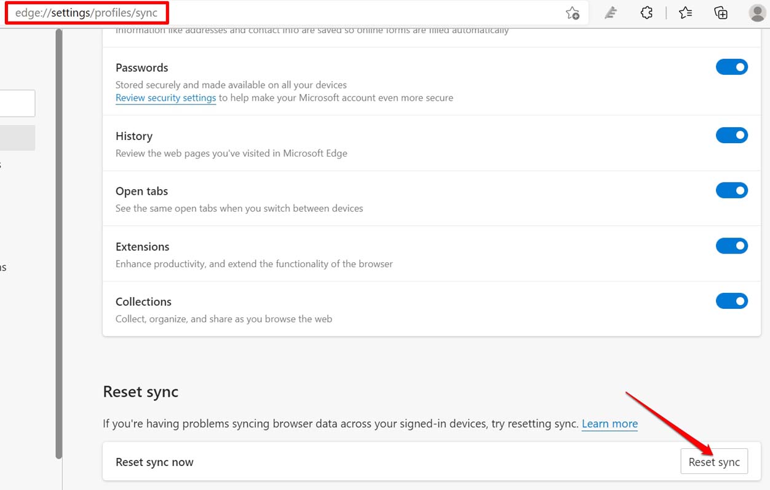Viewport: 770px width, 490px height.
Task: Toggle off Open tabs sync
Action: tap(732, 190)
